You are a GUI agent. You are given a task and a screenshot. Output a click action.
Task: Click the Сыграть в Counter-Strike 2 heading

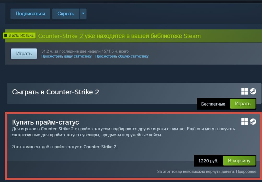click(x=55, y=92)
